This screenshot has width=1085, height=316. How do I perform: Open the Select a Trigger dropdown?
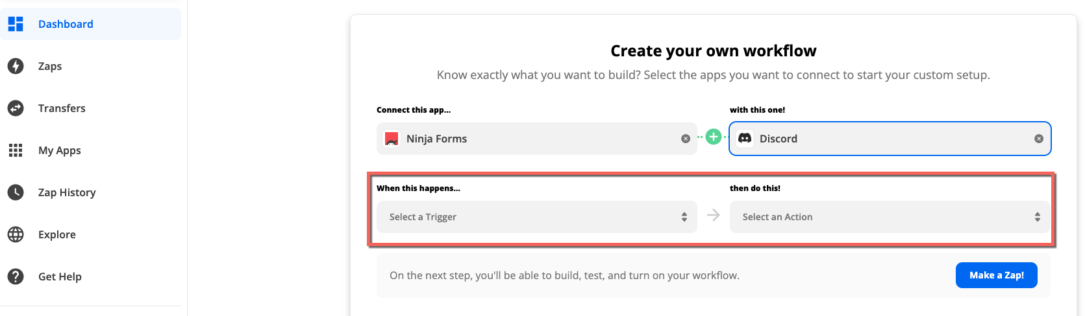pyautogui.click(x=536, y=217)
